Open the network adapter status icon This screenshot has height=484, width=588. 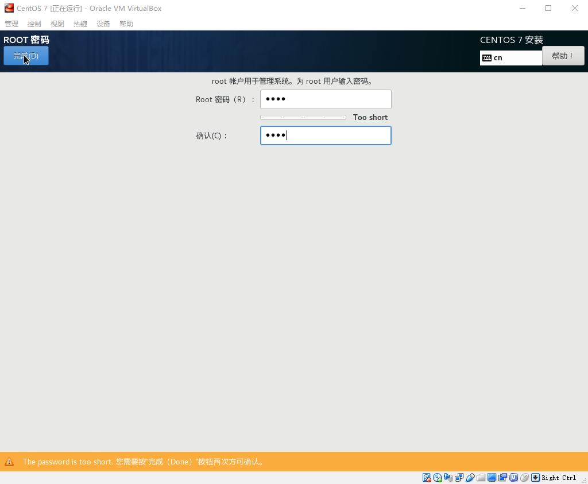tap(459, 478)
